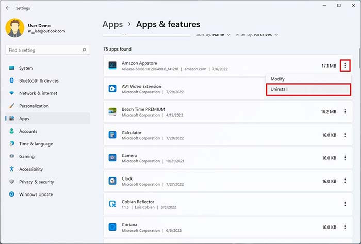Image resolution: width=361 pixels, height=244 pixels.
Task: Open Cobian Reflector three-dot menu
Action: coord(345,204)
